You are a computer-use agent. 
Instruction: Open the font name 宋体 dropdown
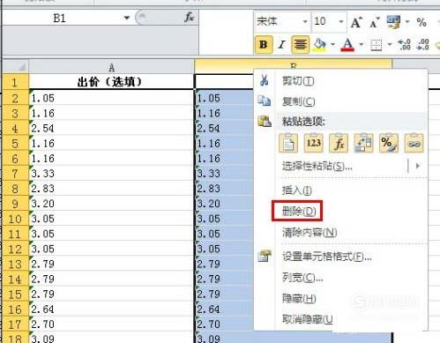[x=305, y=21]
